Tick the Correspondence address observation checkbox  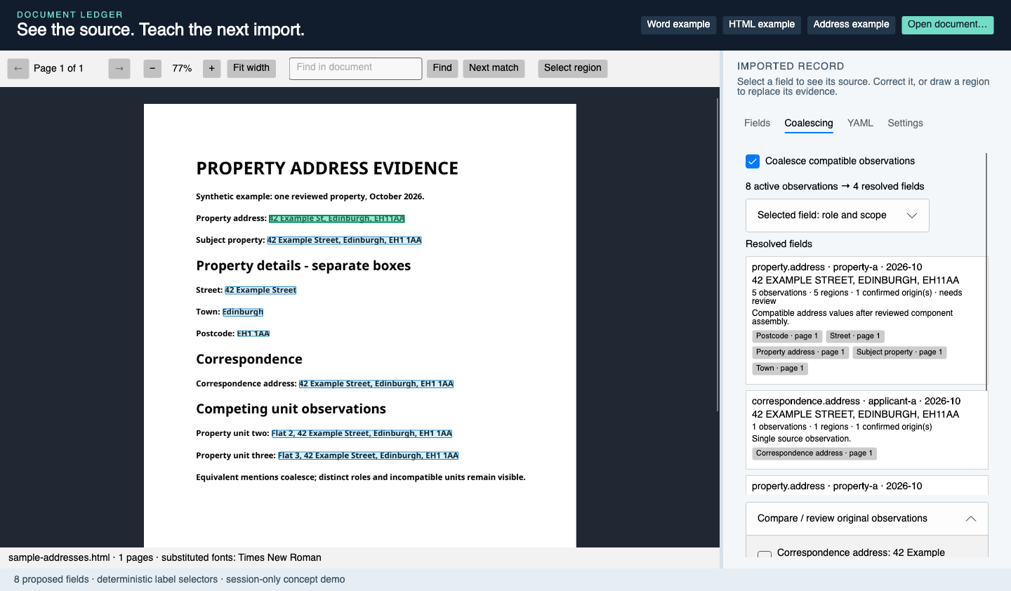click(x=765, y=556)
